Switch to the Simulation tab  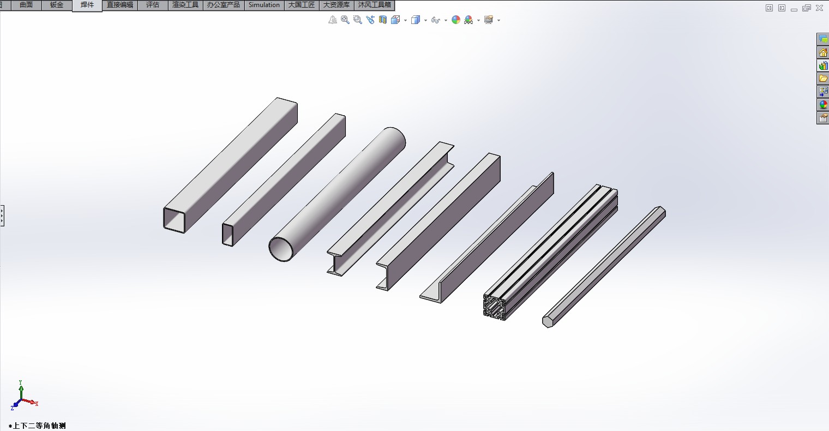coord(264,5)
